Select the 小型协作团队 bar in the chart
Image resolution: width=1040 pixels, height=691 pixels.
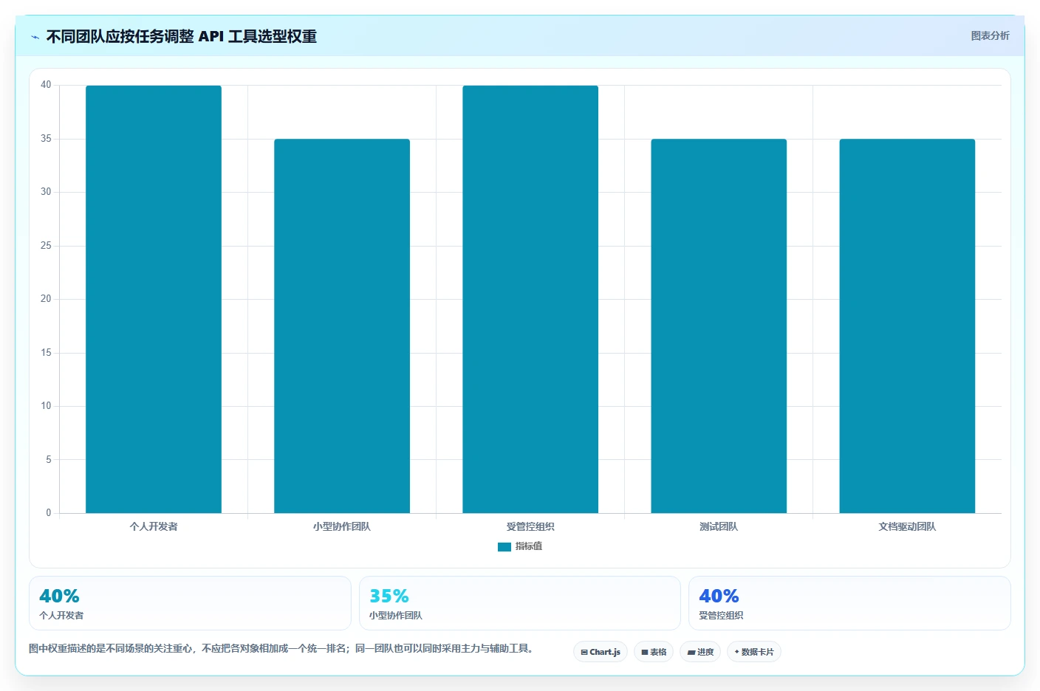(342, 326)
